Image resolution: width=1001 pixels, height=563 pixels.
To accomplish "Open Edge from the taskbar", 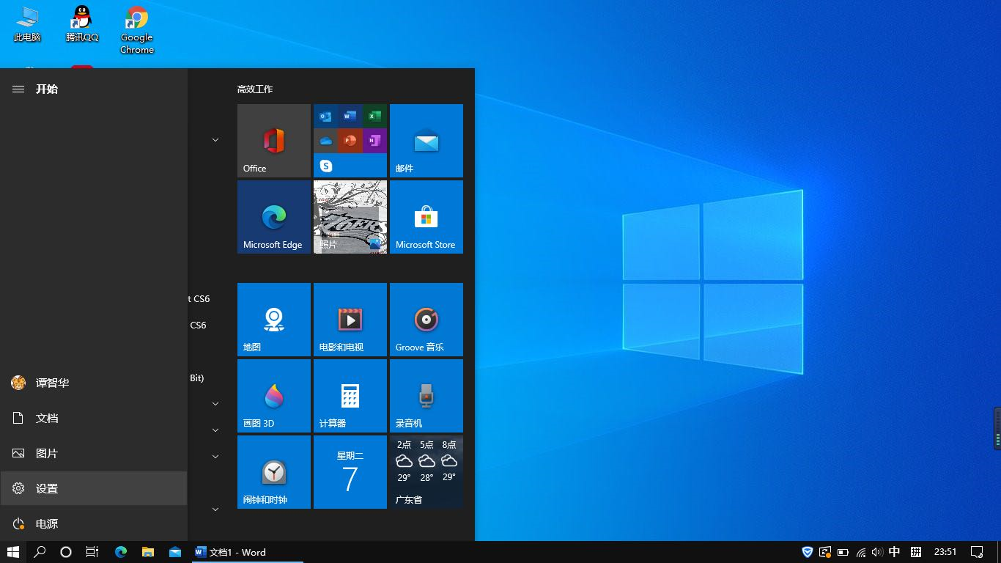I will 121,552.
